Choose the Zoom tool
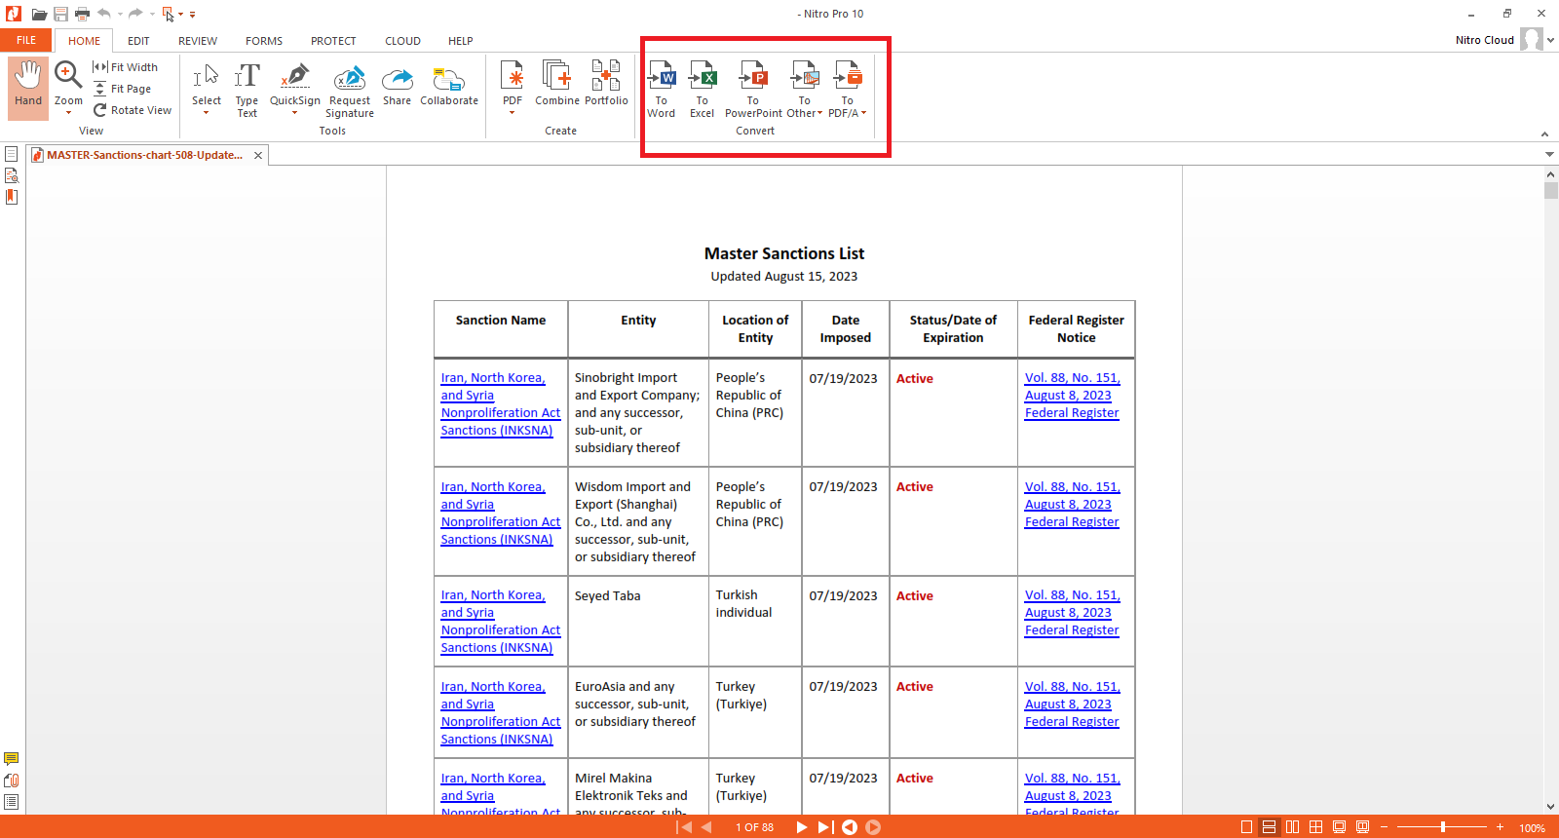Viewport: 1559px width, 838px height. [x=68, y=82]
